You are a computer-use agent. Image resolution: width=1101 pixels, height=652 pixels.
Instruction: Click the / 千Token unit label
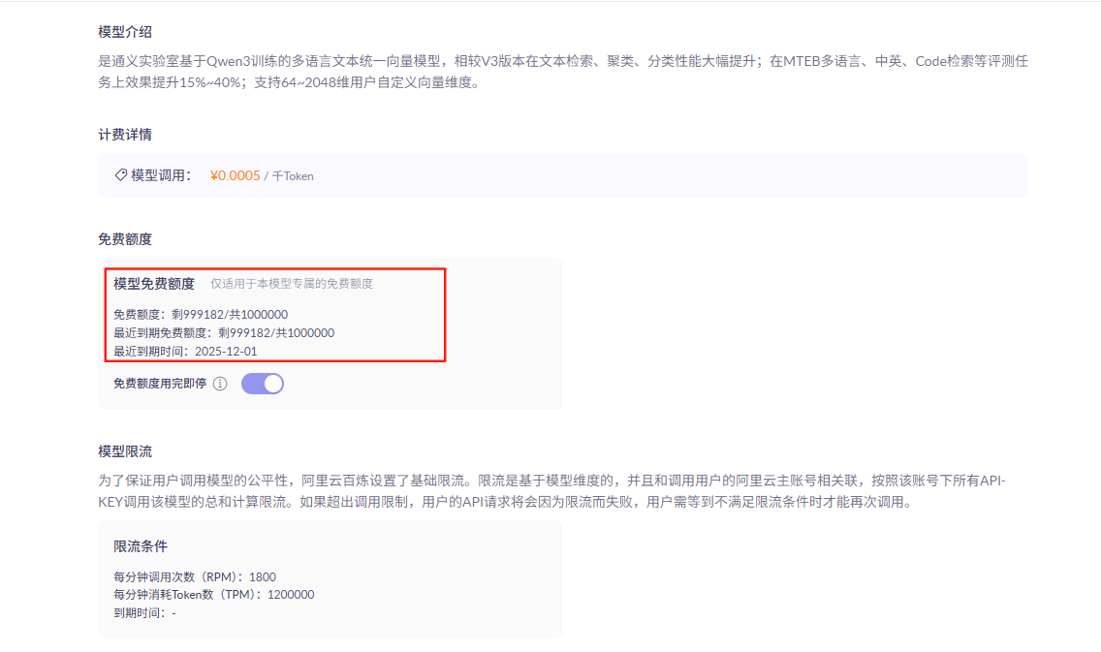pos(289,176)
